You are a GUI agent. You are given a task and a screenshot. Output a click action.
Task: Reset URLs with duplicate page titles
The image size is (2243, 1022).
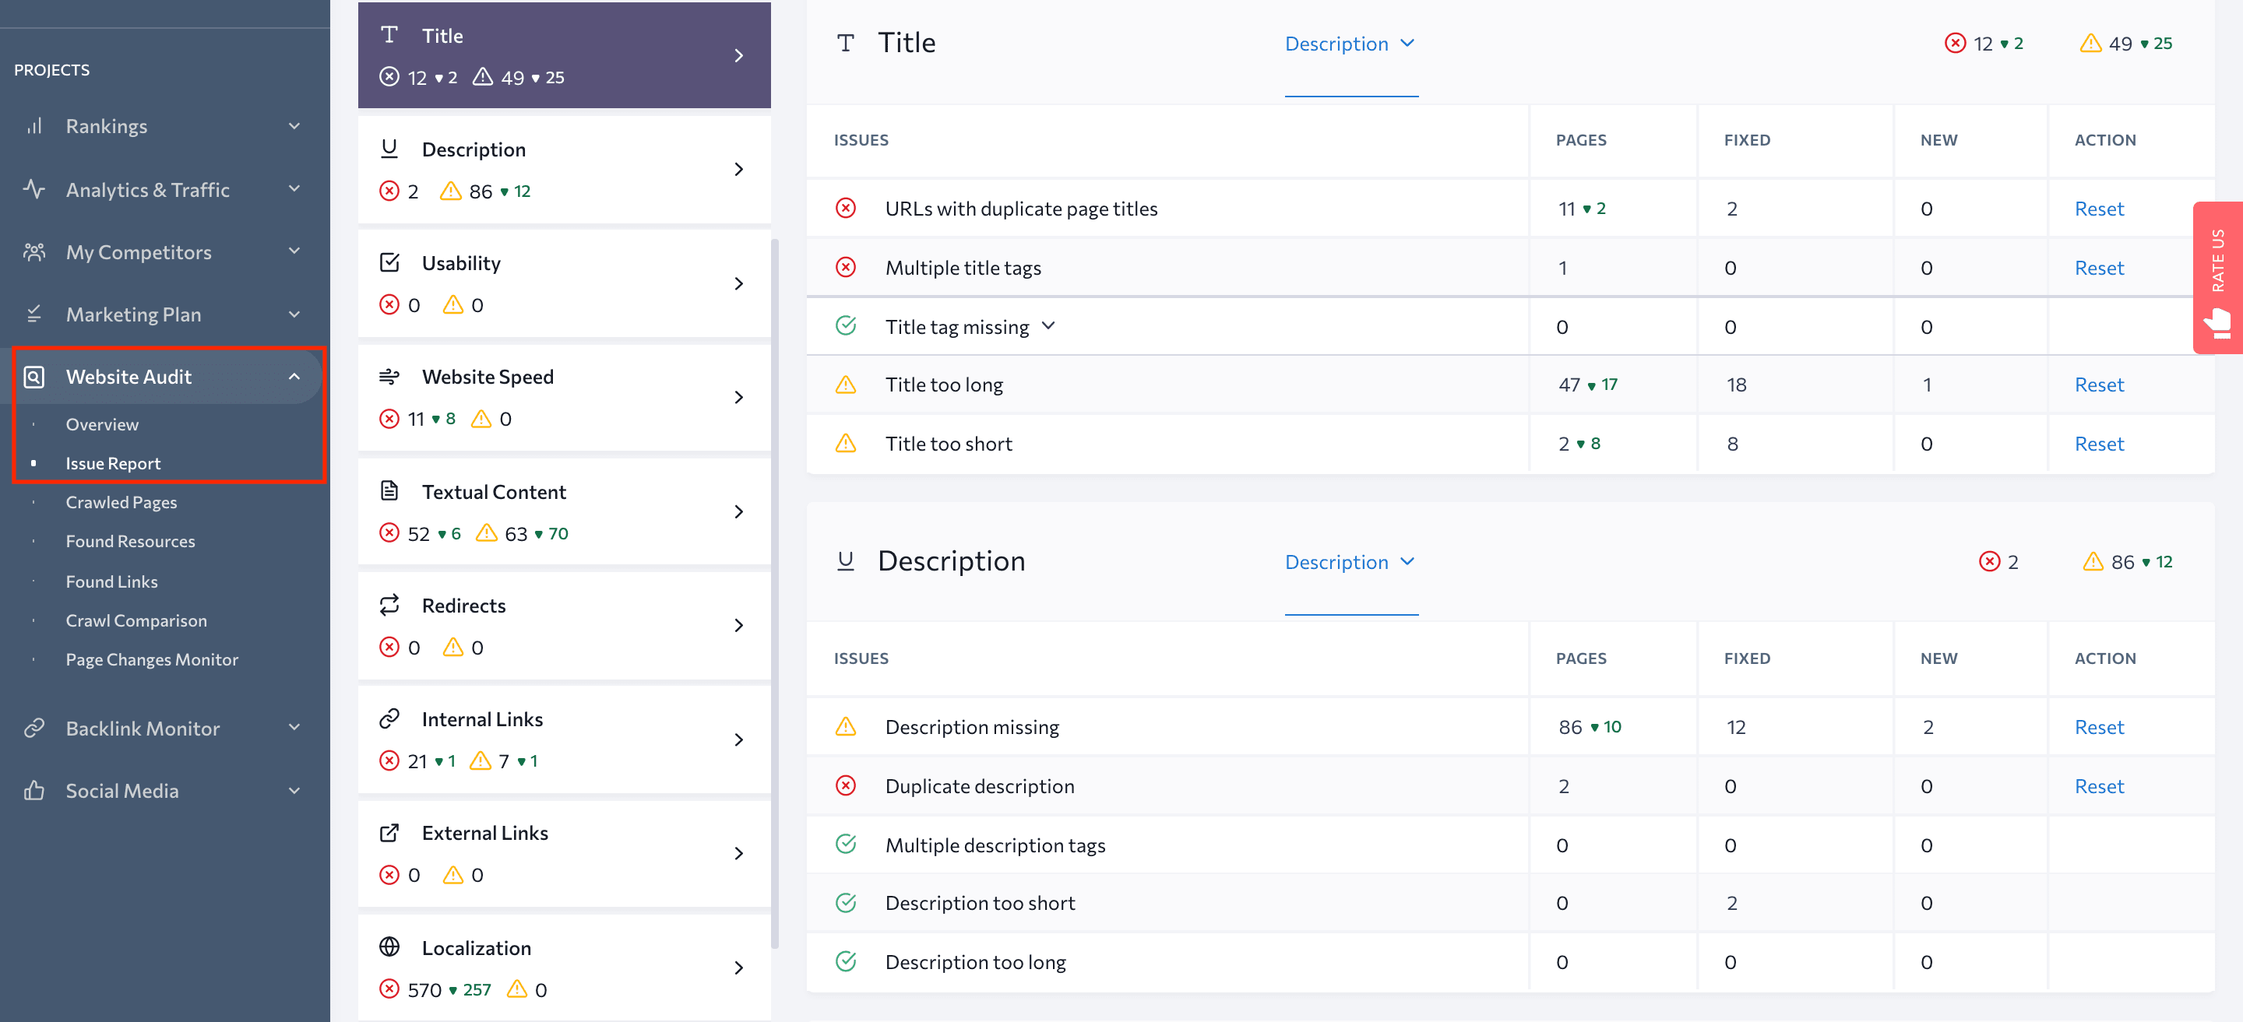pyautogui.click(x=2098, y=207)
